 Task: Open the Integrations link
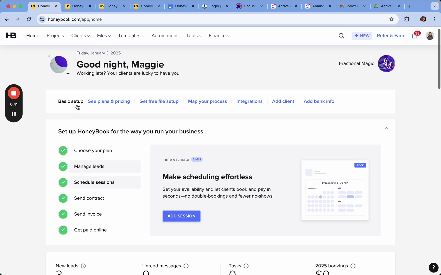pos(249,101)
